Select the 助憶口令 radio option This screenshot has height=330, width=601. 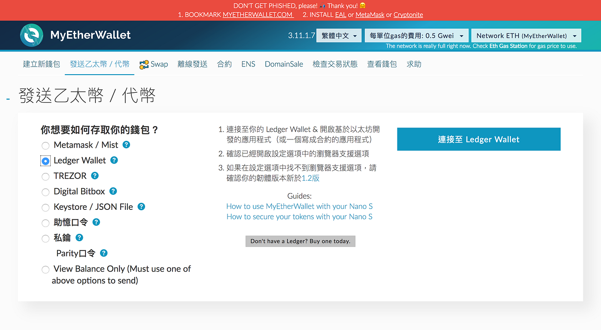point(46,223)
